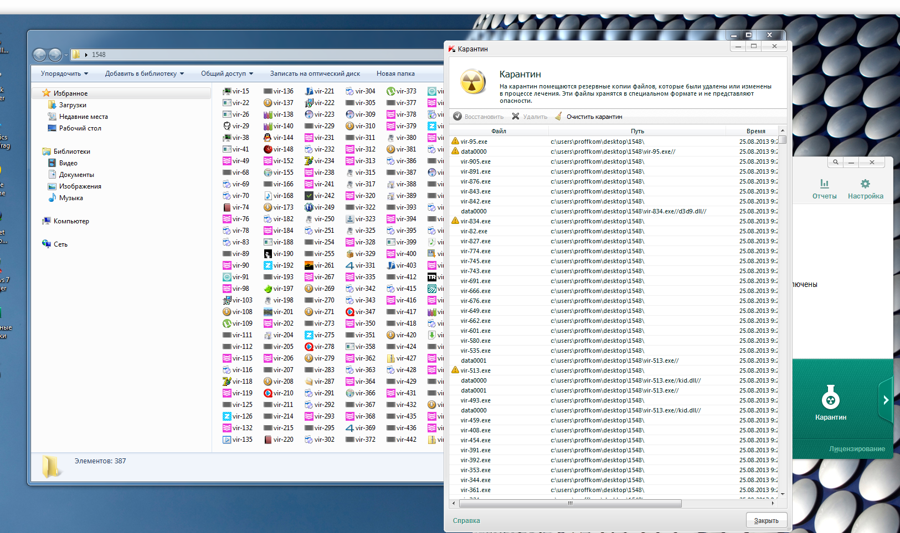
Task: Click Новая папка in Explorer toolbar
Action: point(395,74)
